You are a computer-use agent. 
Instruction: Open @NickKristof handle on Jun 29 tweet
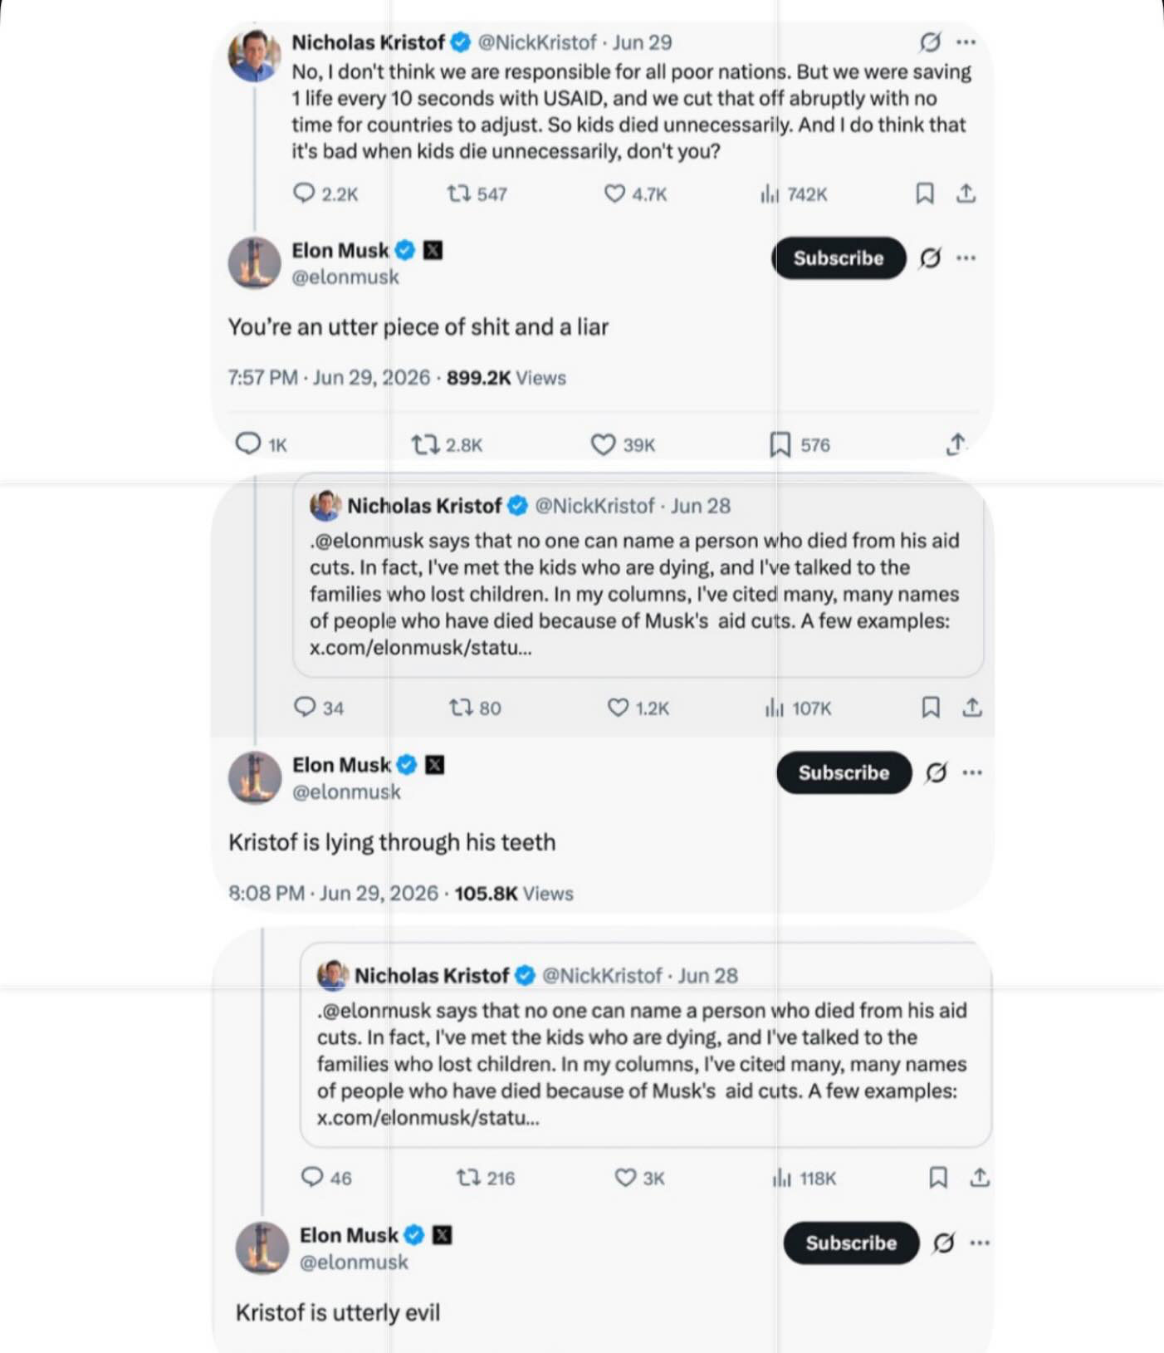pos(537,42)
